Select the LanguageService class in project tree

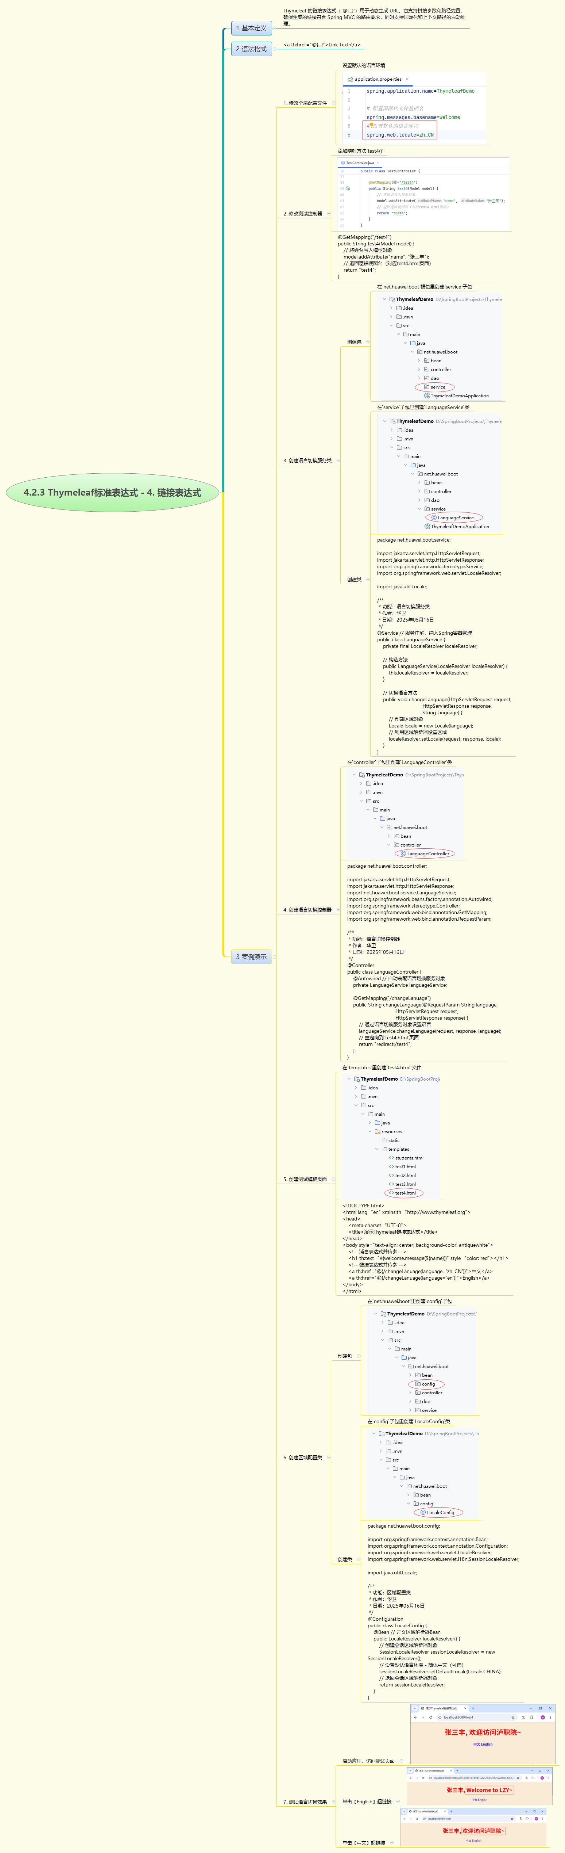(456, 518)
